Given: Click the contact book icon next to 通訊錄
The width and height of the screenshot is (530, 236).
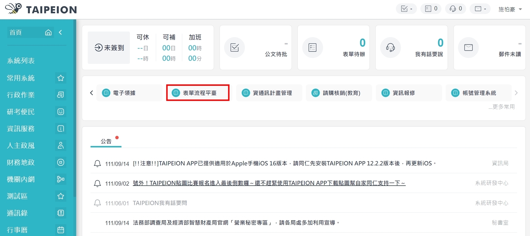Looking at the screenshot, I should tap(61, 213).
